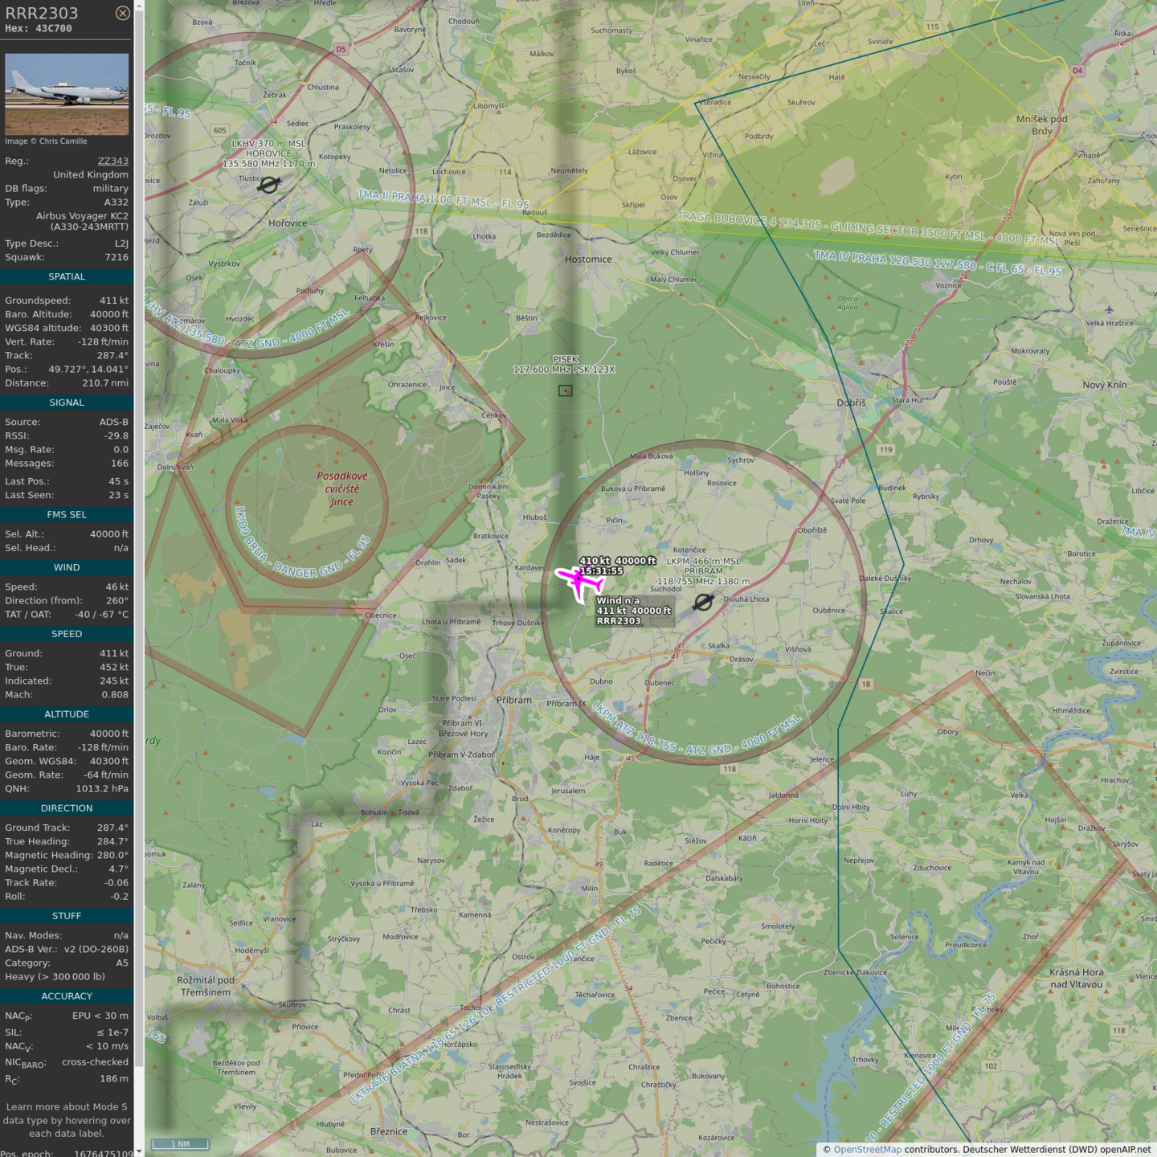Open the Airbus Voyager aircraft photo
This screenshot has height=1157, width=1157.
click(x=67, y=94)
